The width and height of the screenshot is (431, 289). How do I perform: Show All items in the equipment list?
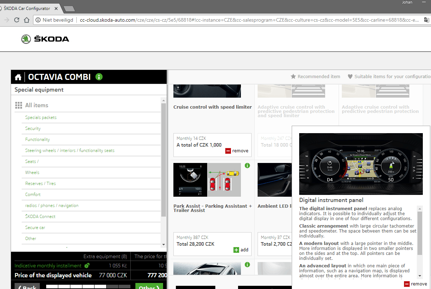point(37,105)
